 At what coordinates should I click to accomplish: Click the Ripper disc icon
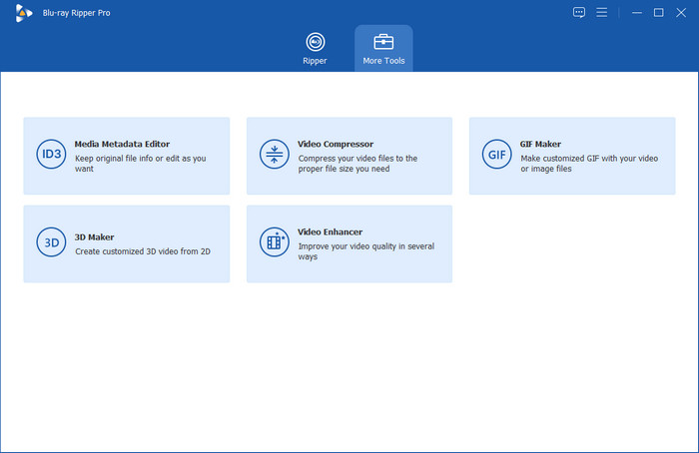pyautogui.click(x=315, y=42)
